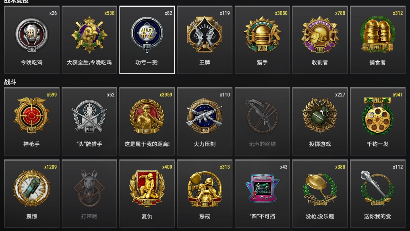Select the 王牌 ace revolvers medal
Viewport: 410px width, 231px height.
tap(205, 40)
